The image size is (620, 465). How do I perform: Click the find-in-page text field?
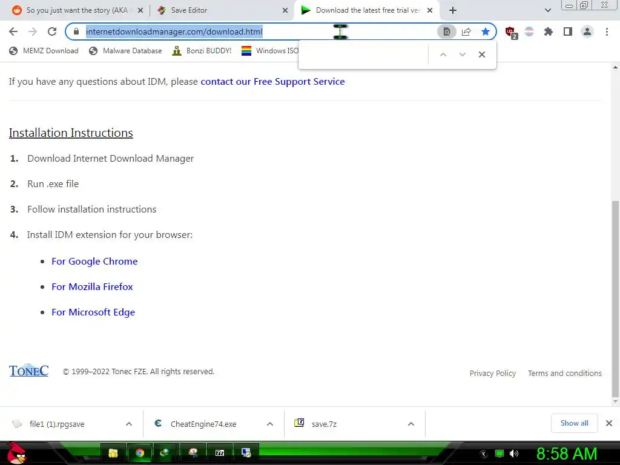pos(364,54)
